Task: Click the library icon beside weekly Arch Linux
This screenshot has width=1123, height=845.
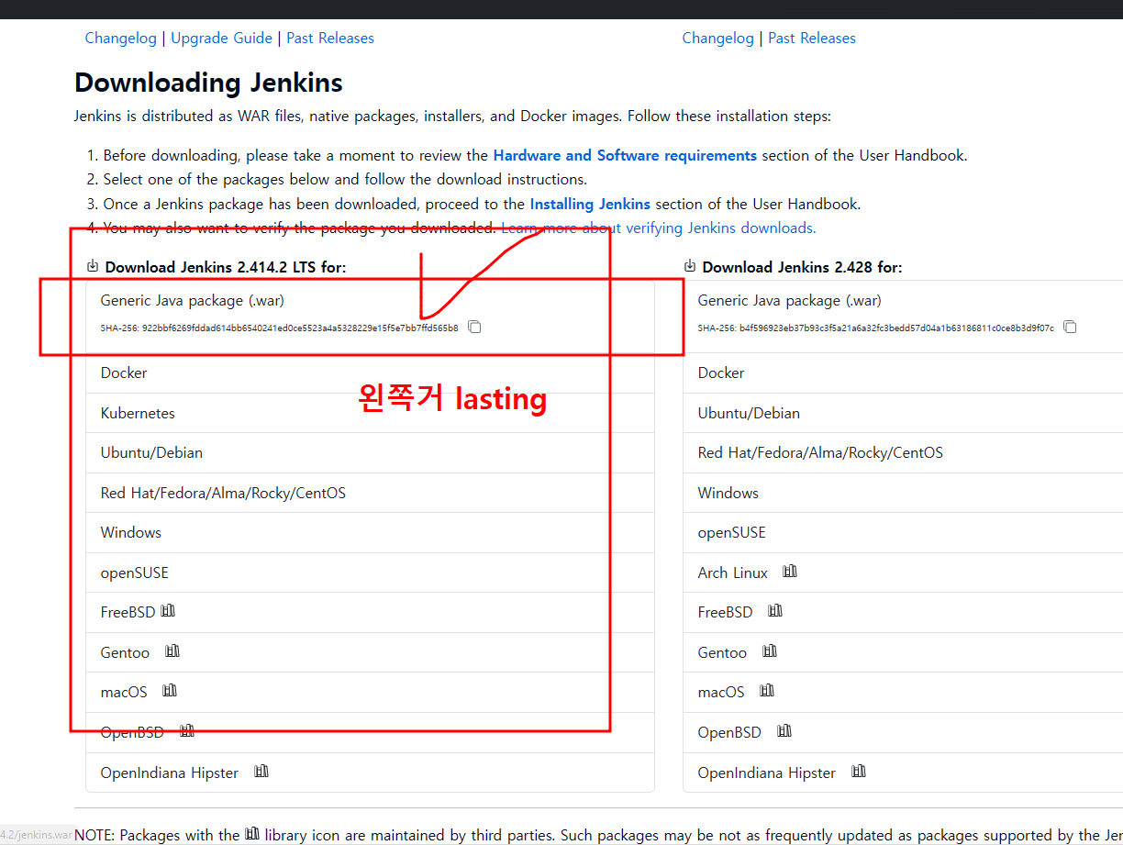Action: coord(790,572)
